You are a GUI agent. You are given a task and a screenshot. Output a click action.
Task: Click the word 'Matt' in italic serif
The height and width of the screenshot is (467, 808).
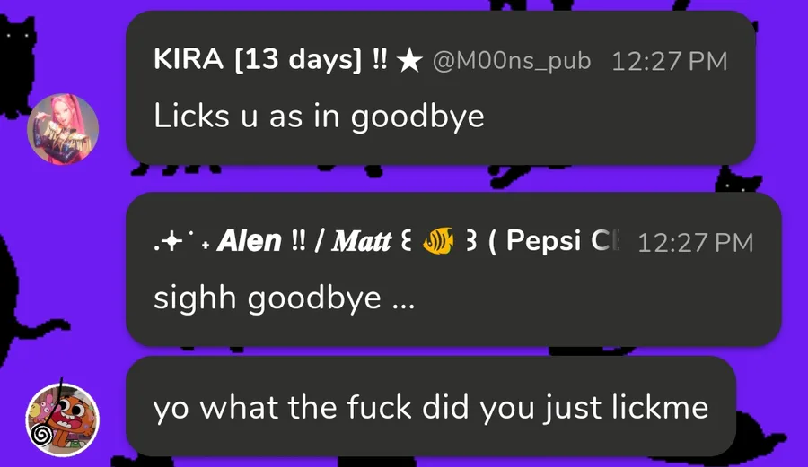pos(362,241)
